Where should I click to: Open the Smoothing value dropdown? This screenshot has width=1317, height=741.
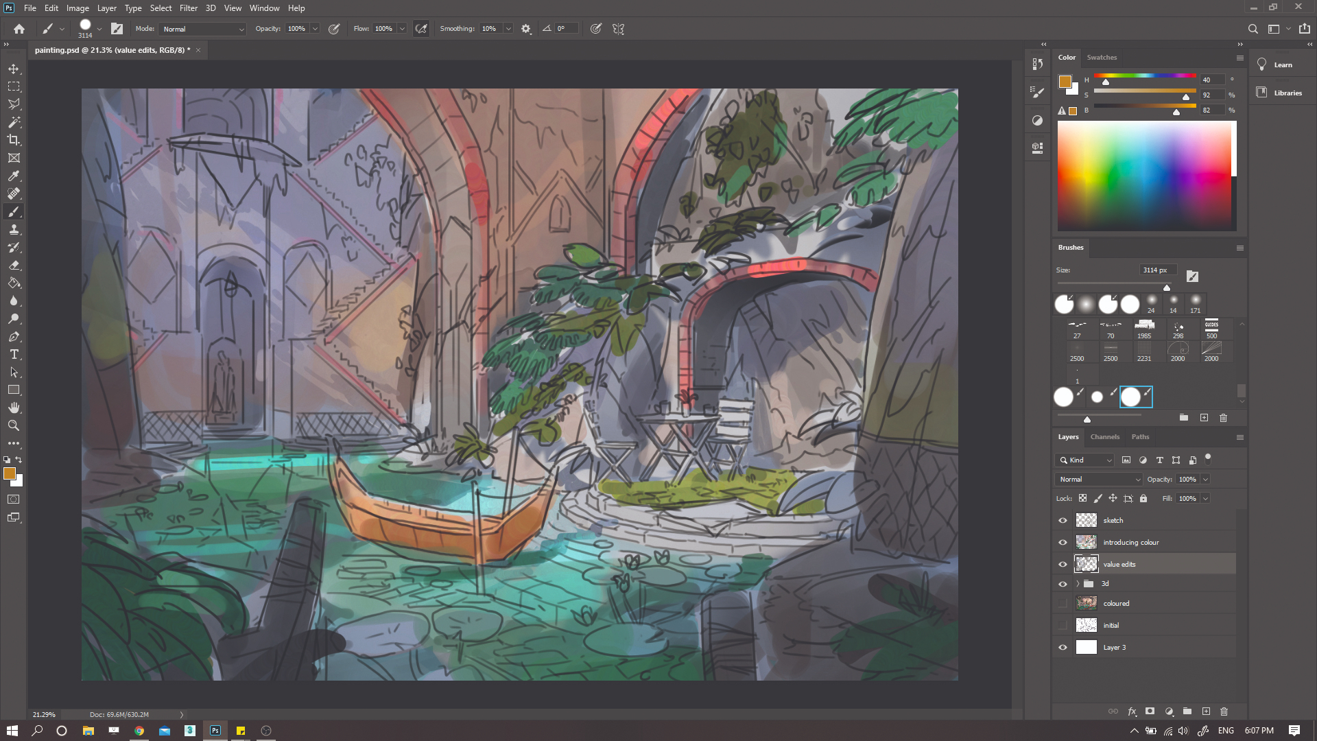pos(508,29)
